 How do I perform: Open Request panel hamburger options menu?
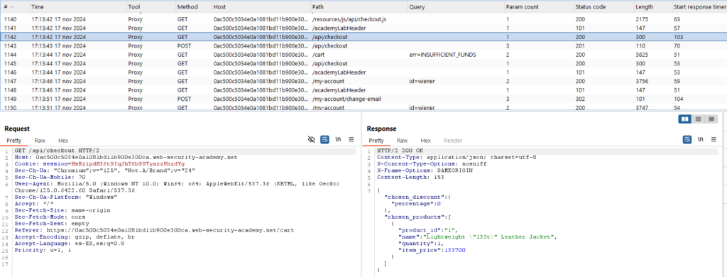click(x=351, y=140)
